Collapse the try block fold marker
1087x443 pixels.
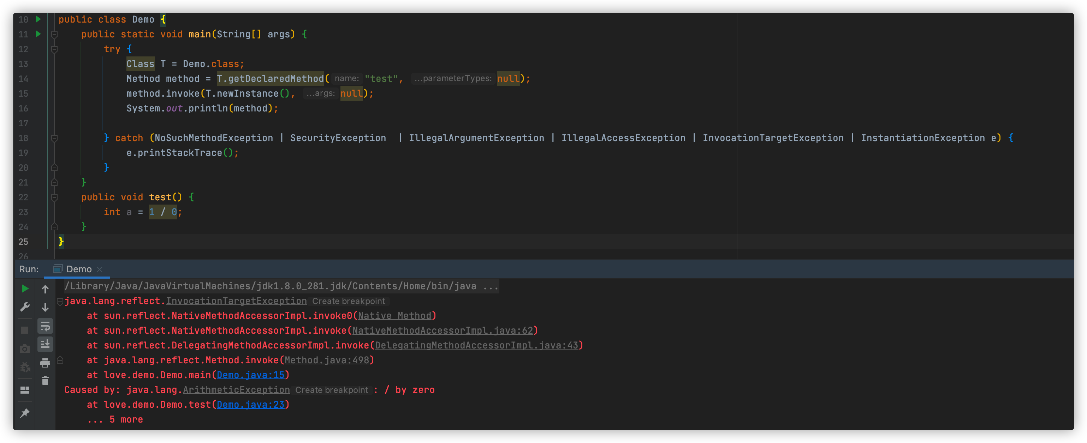pyautogui.click(x=54, y=49)
